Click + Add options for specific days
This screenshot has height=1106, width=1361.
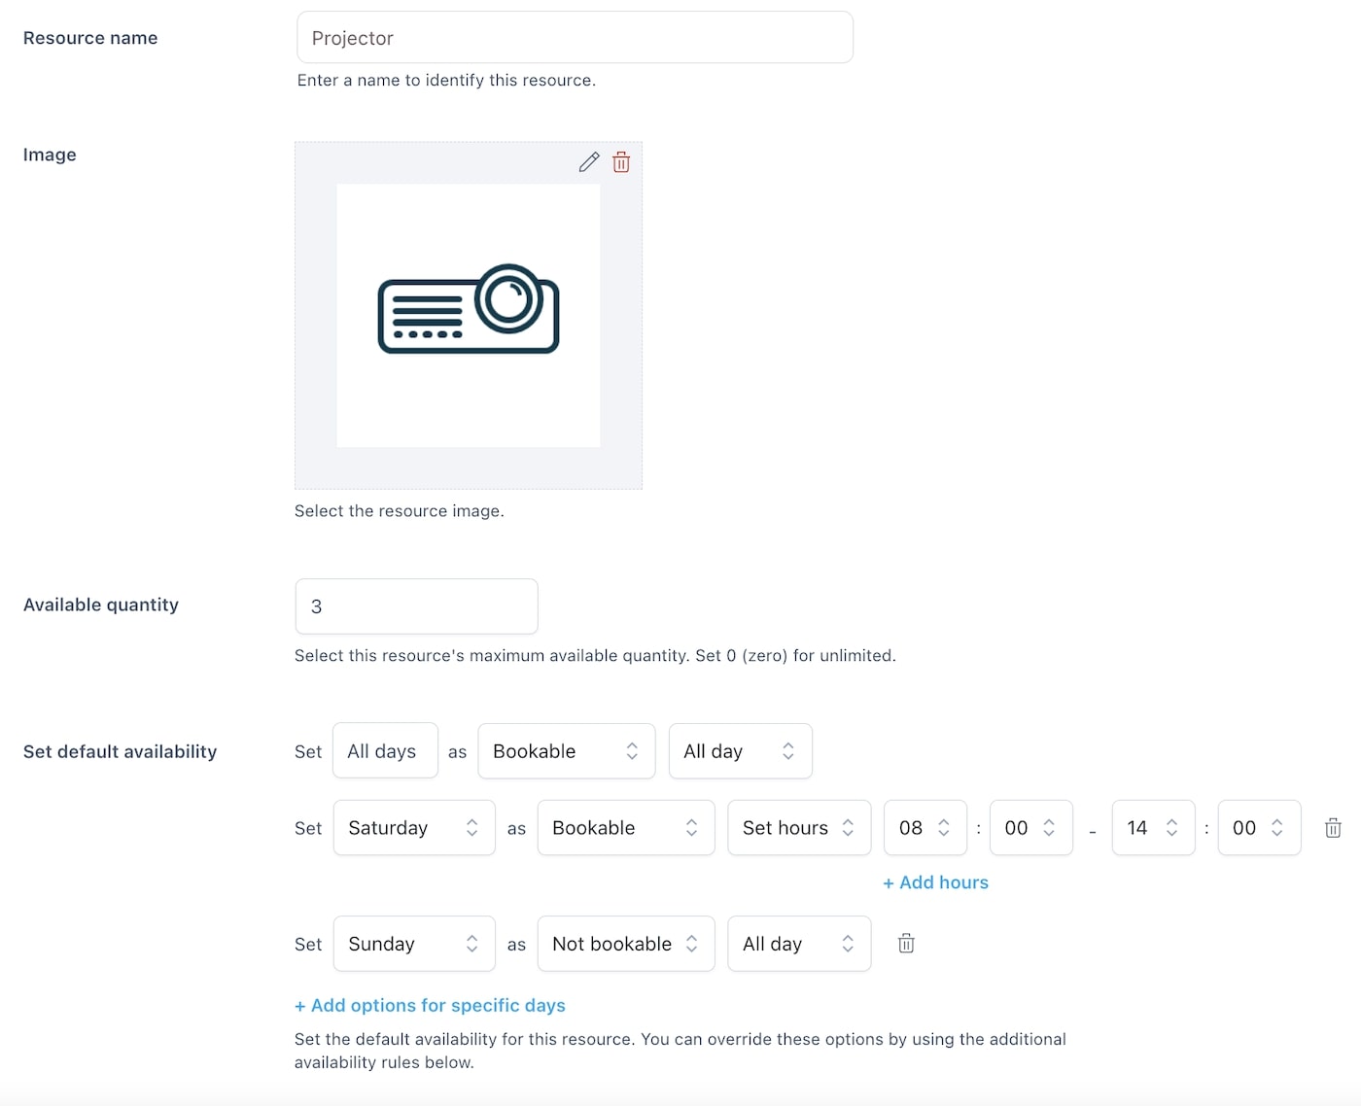coord(430,1006)
